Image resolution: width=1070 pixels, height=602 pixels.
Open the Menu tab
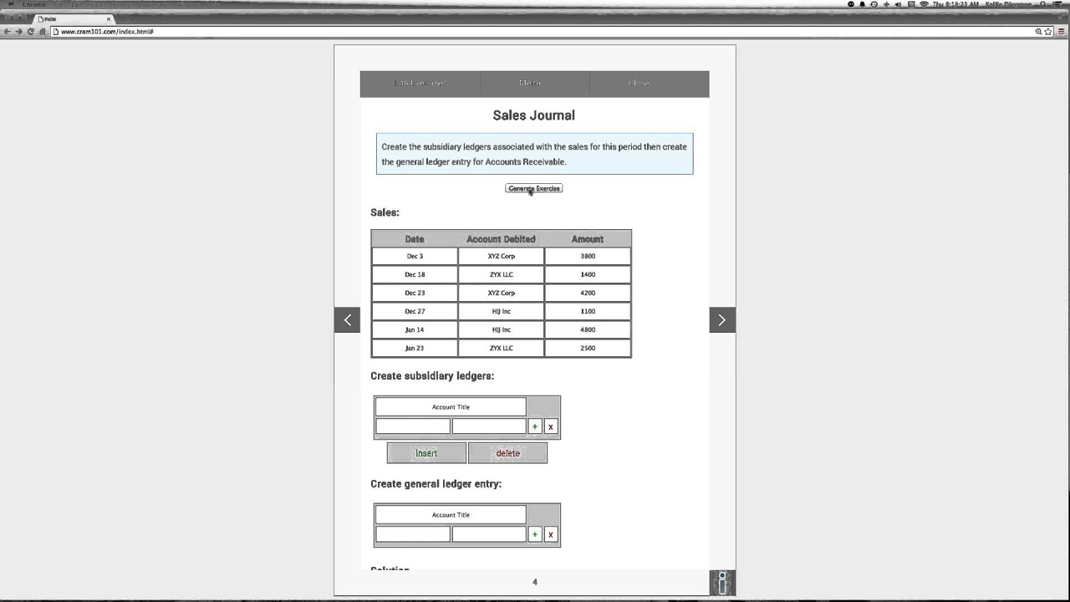point(530,83)
